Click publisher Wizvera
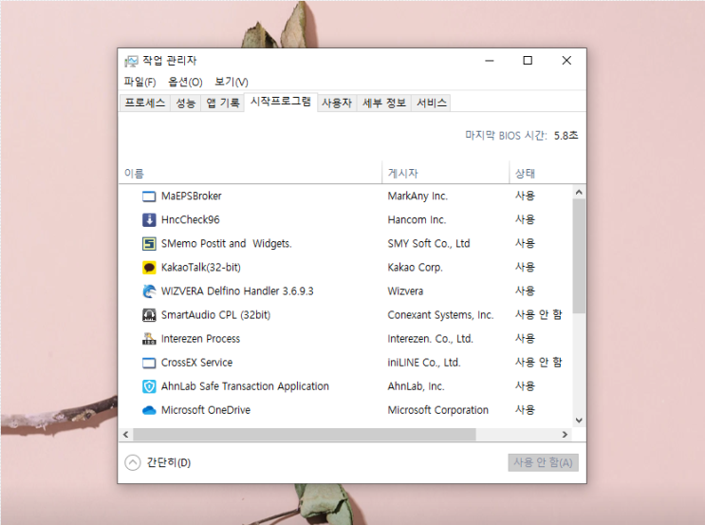This screenshot has height=525, width=705. [405, 291]
